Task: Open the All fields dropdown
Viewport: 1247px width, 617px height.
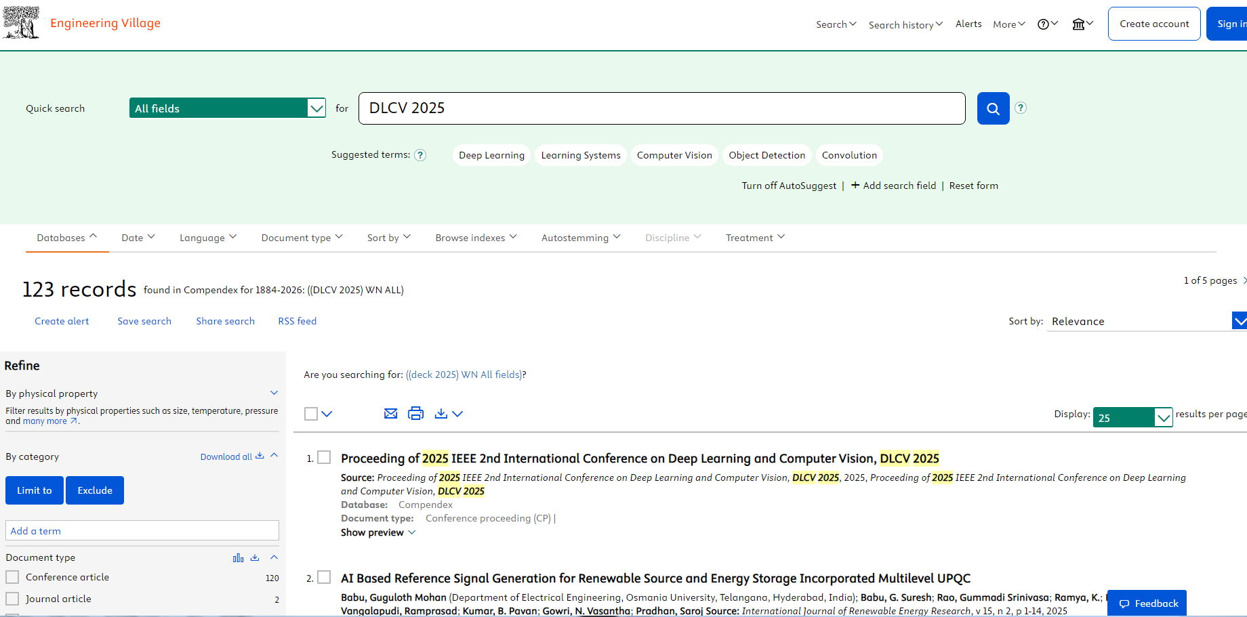Action: click(x=228, y=108)
